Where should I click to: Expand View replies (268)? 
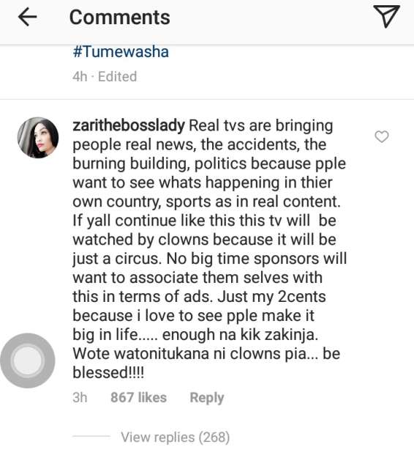coord(176,437)
